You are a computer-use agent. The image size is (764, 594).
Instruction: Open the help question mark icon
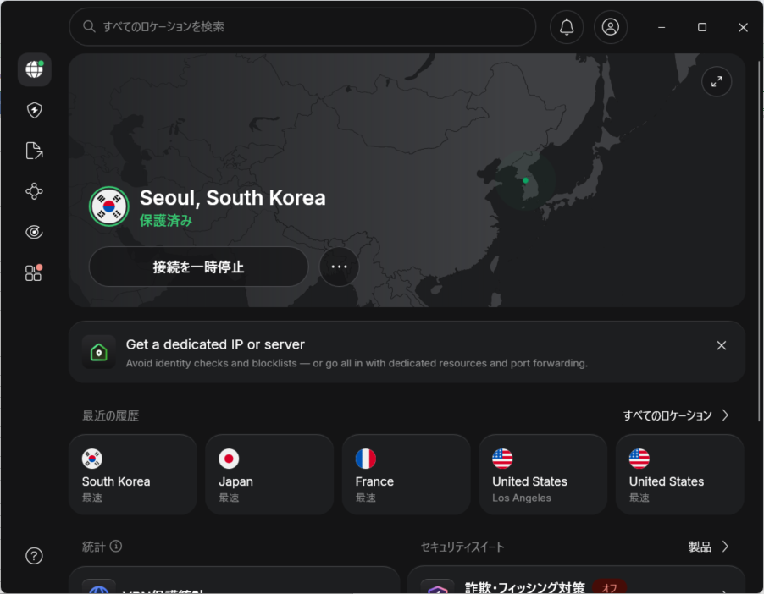coord(34,556)
